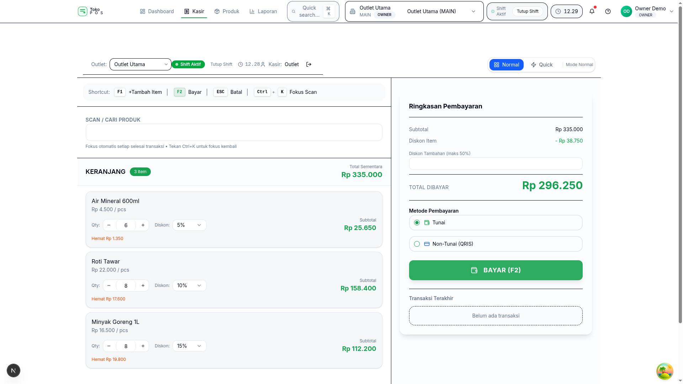Click the N badge at bottom left
Screen dimensions: 683x384
14,370
